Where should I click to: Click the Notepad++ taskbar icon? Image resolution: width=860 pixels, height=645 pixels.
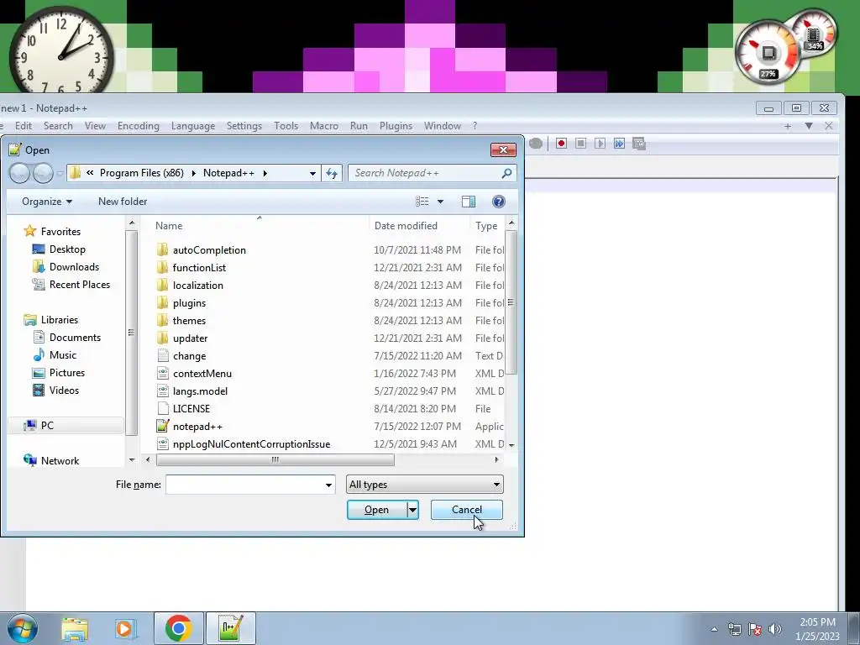pyautogui.click(x=230, y=628)
